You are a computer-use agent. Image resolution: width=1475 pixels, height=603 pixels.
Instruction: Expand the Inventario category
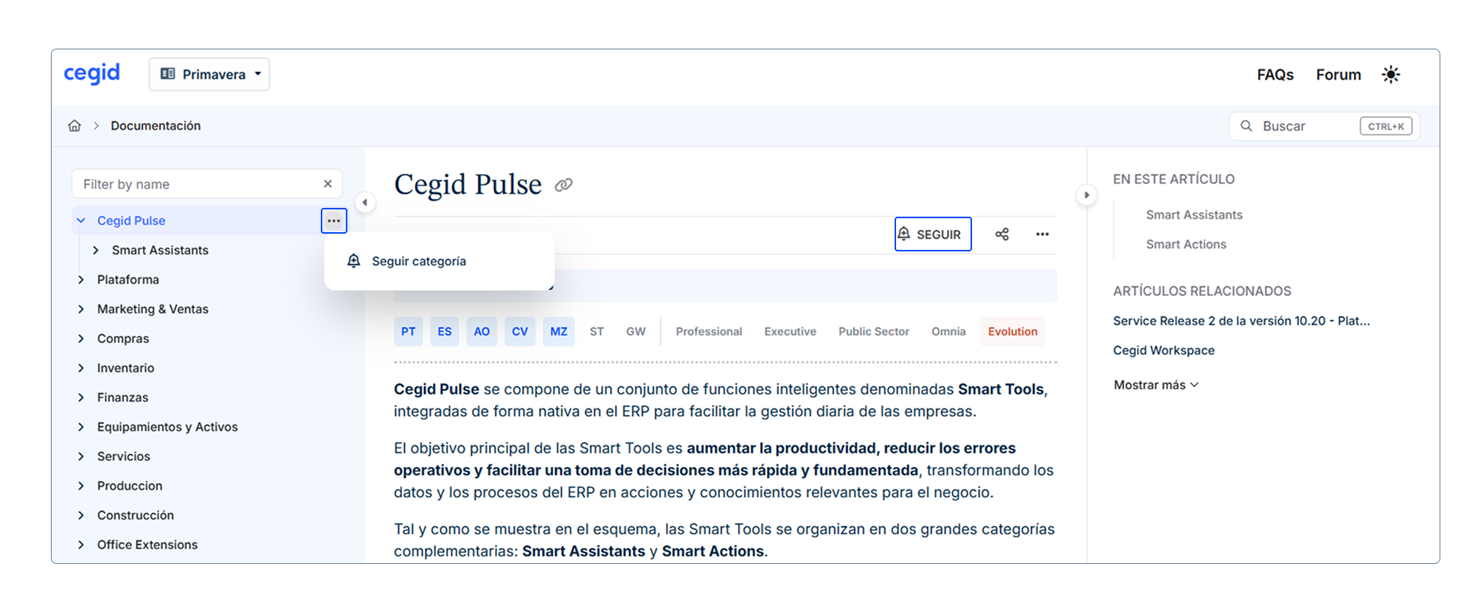tap(81, 368)
